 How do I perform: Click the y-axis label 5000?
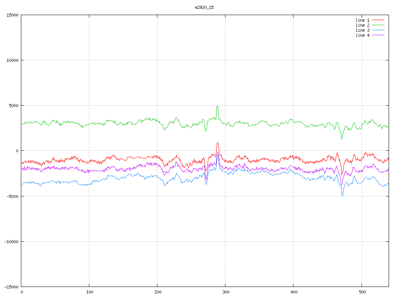pyautogui.click(x=14, y=106)
